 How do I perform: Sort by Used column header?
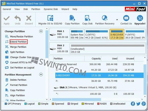pos(110,59)
